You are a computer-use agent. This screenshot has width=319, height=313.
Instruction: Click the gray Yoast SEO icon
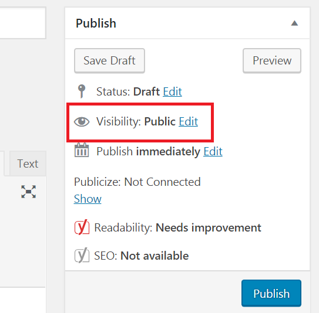pyautogui.click(x=82, y=255)
